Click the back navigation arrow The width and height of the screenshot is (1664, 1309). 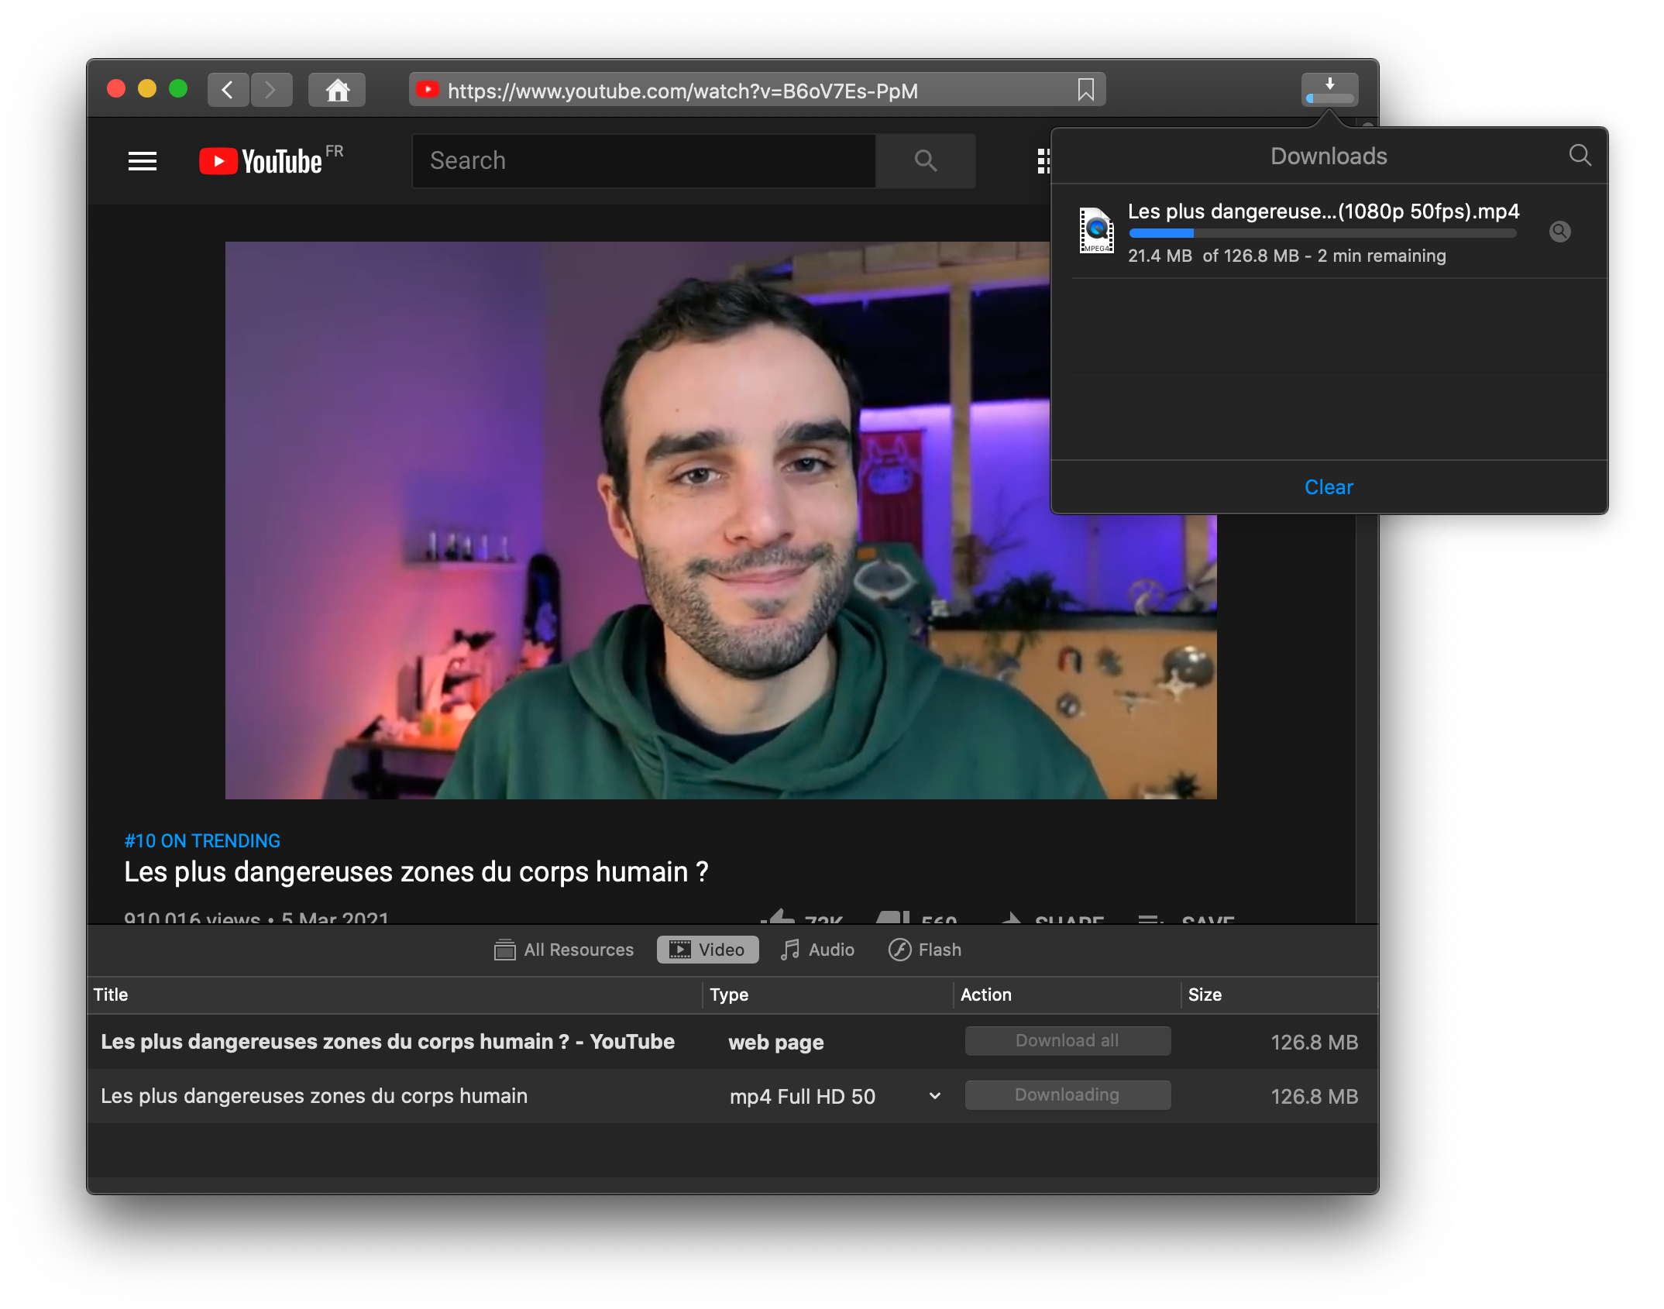coord(228,91)
